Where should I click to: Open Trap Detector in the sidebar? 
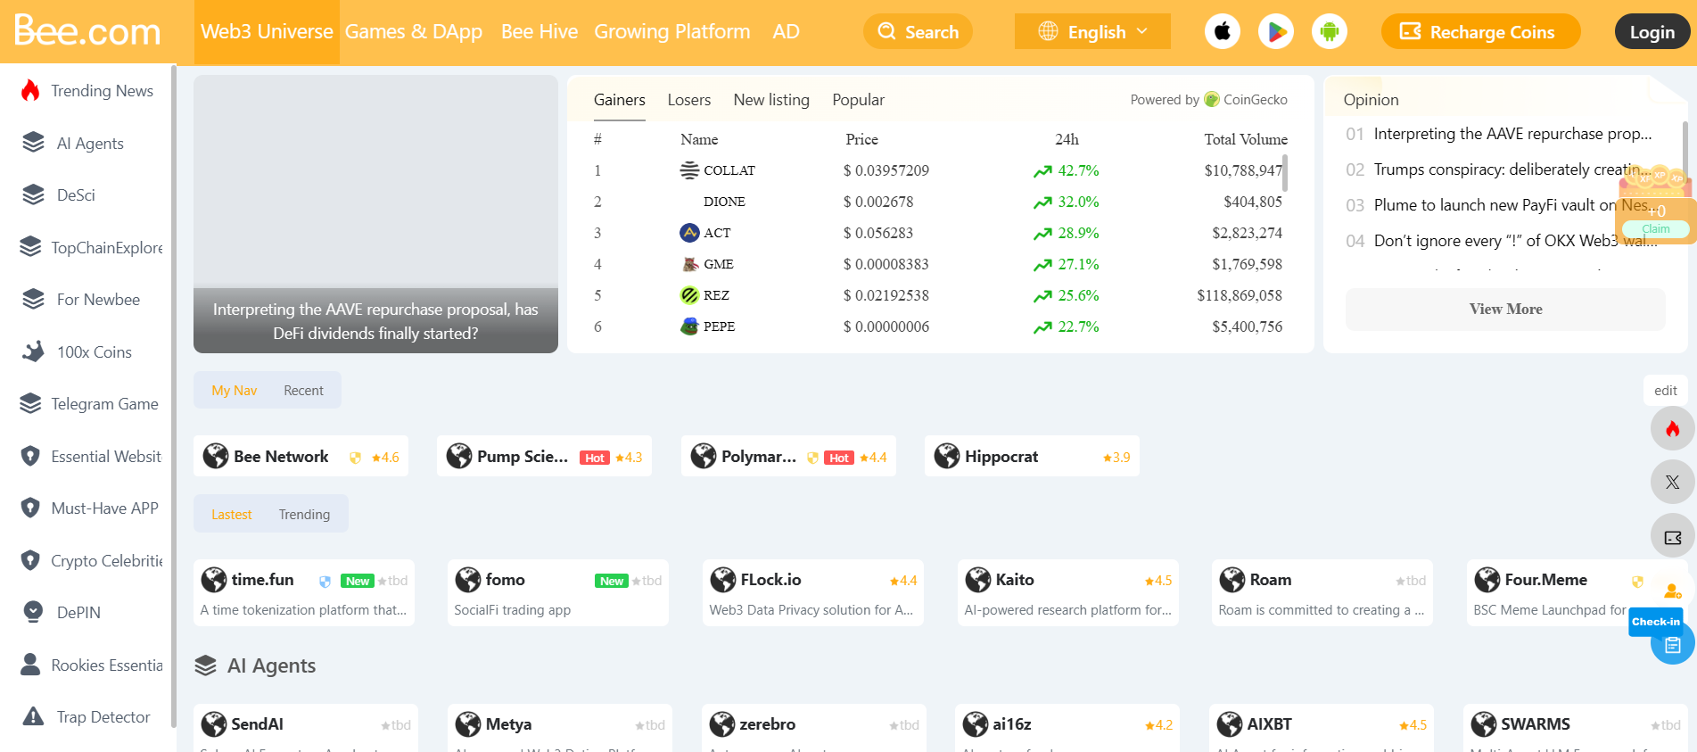pyautogui.click(x=103, y=717)
